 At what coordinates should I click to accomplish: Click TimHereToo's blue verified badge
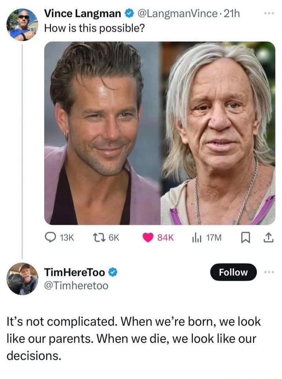[112, 272]
